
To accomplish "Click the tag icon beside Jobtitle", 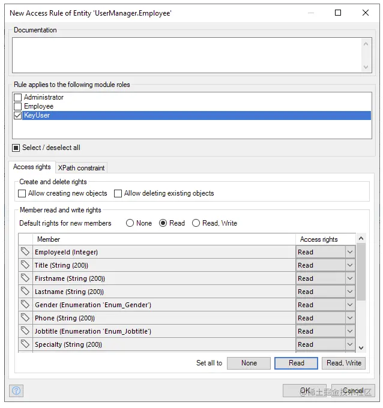I will tap(25, 331).
